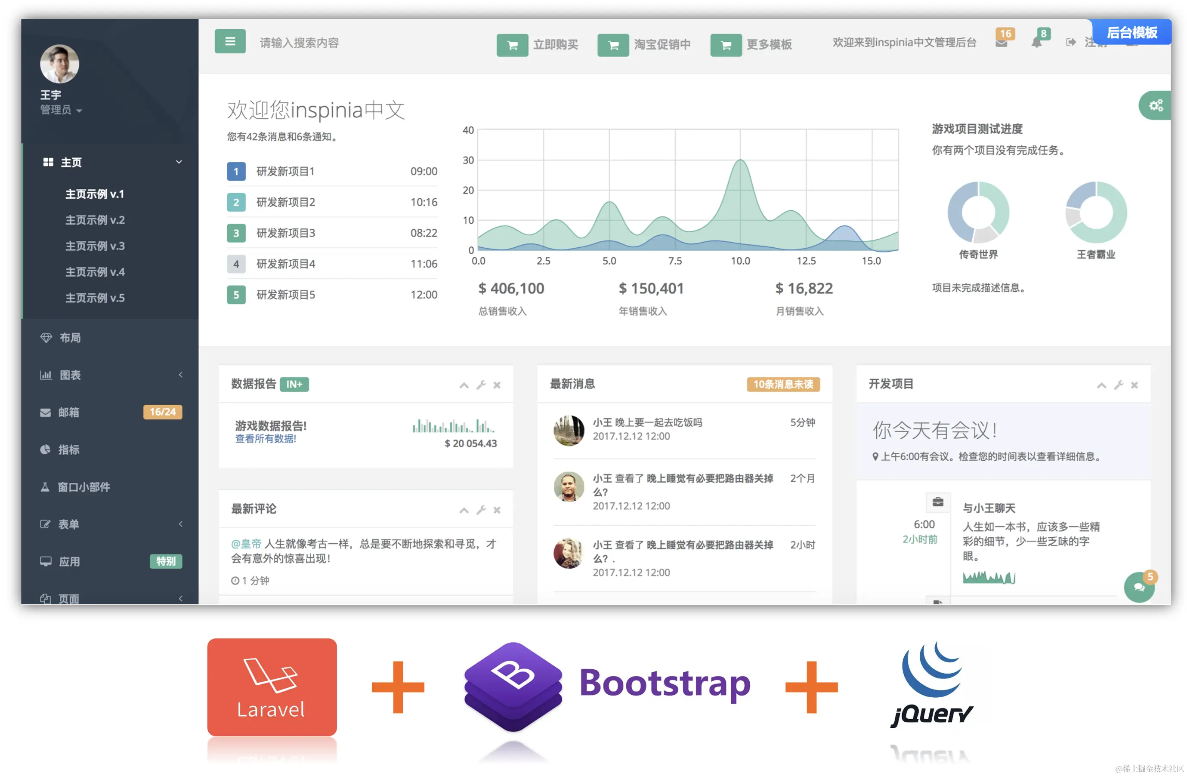Click the logout arrow icon
The width and height of the screenshot is (1187, 776).
click(1071, 42)
